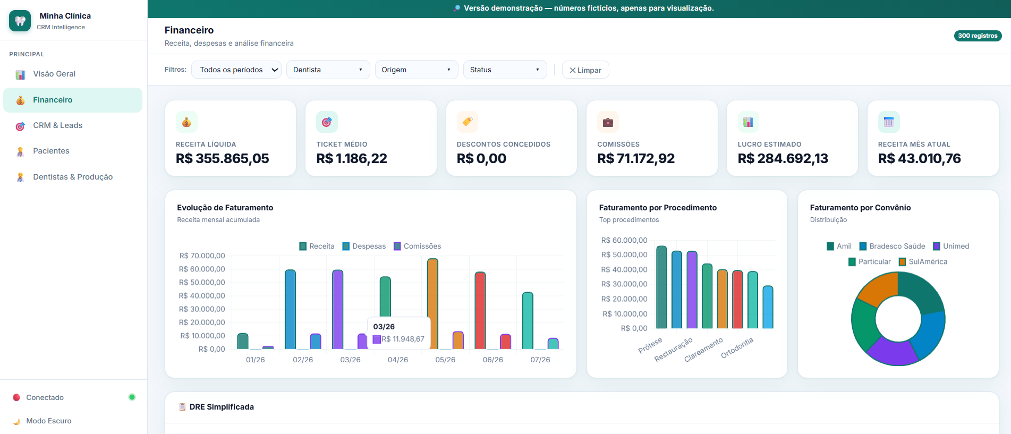This screenshot has height=434, width=1011.
Task: Click the R$ 355.865,05 receita líquida value
Action: [x=223, y=158]
